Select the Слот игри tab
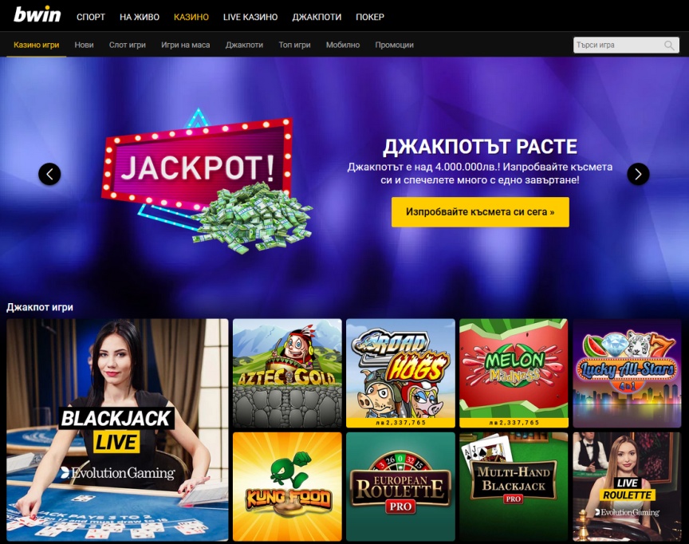 (128, 45)
